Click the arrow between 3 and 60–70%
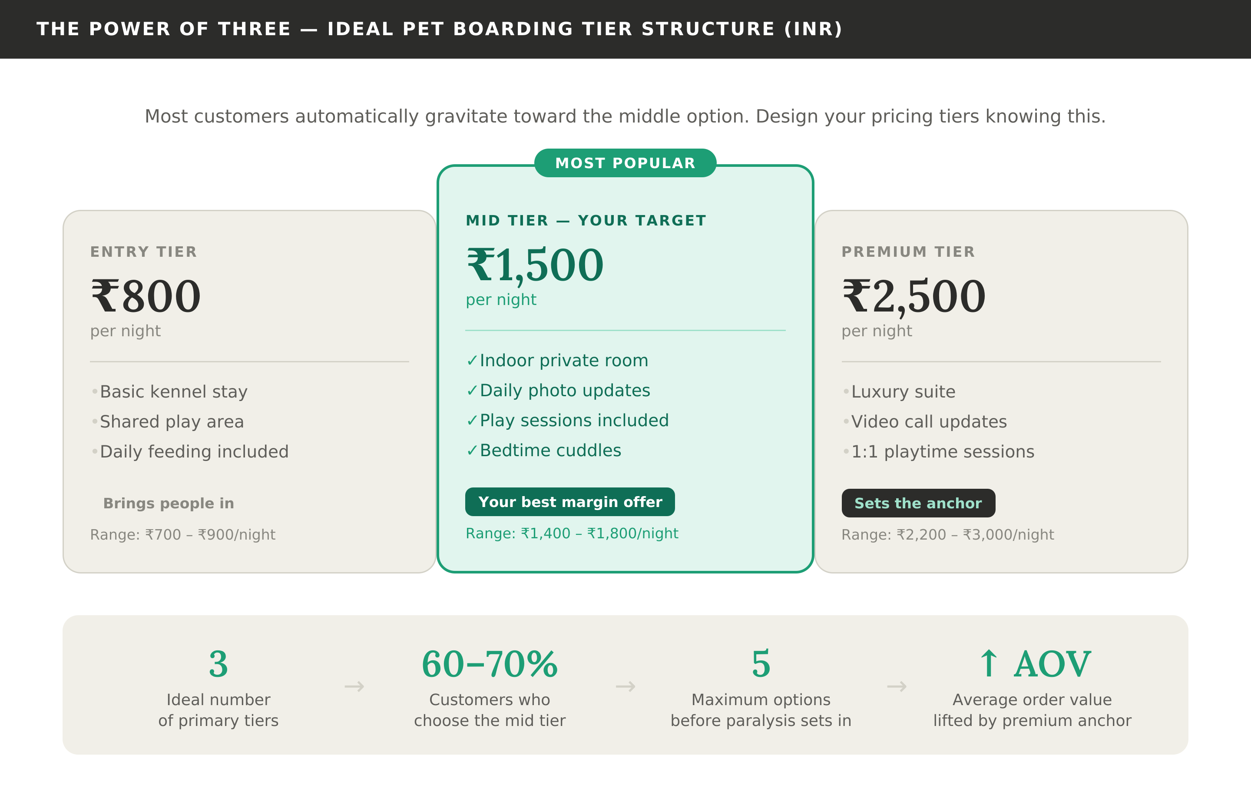 coord(354,686)
